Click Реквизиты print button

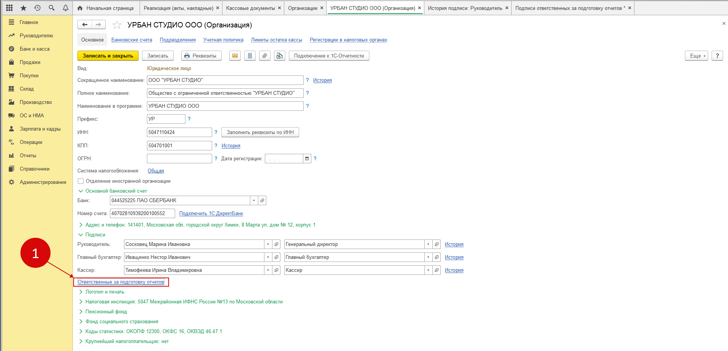pyautogui.click(x=201, y=56)
